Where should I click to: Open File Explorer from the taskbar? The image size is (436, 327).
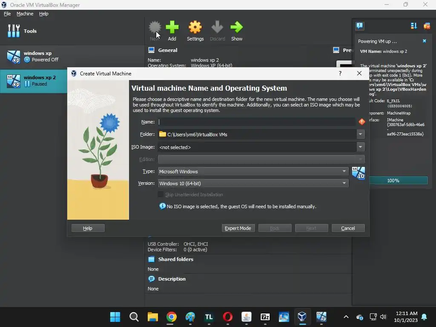(x=153, y=317)
